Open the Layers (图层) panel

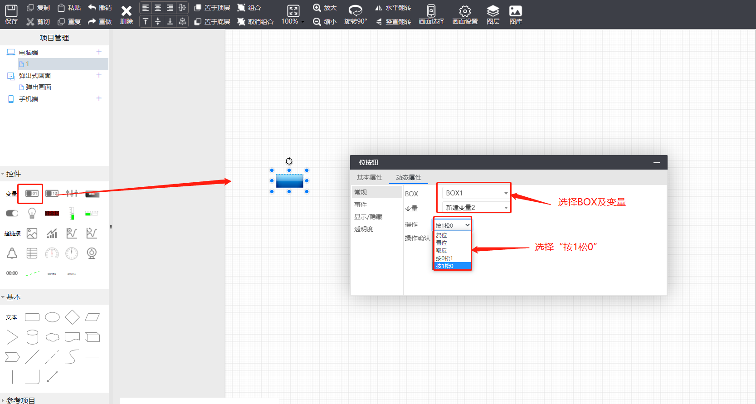(493, 15)
